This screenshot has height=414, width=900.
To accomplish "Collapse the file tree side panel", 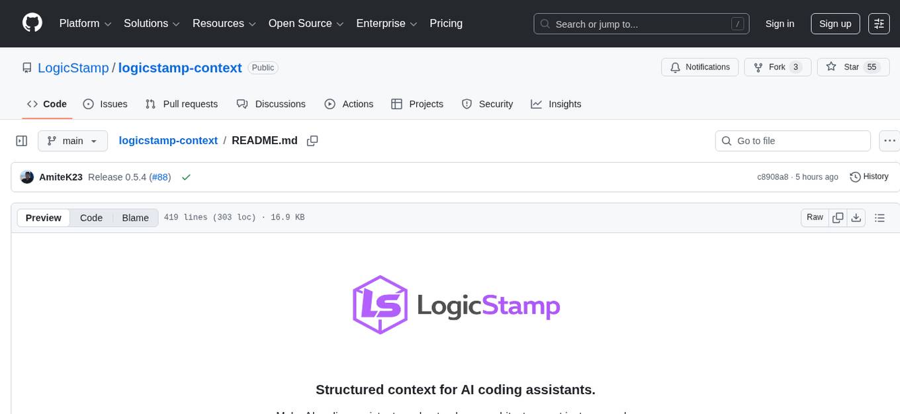I will [21, 140].
